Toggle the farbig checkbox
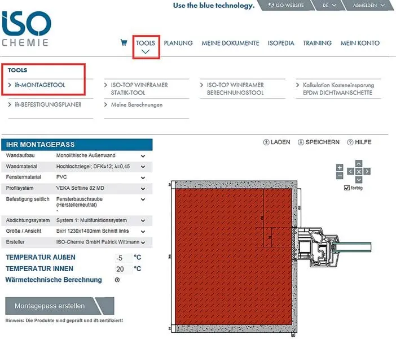396x339 pixels. tap(347, 188)
